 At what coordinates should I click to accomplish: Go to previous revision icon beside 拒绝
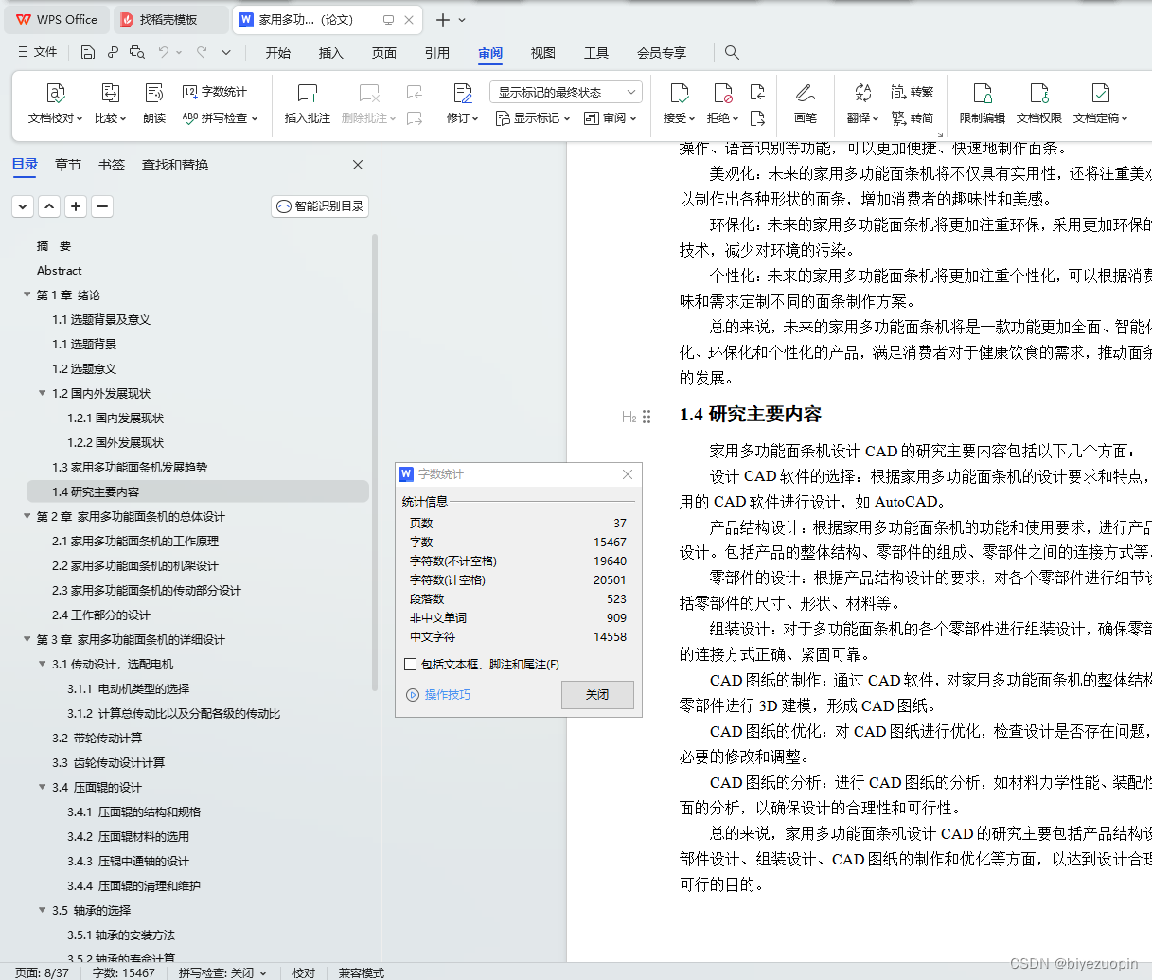tap(757, 92)
